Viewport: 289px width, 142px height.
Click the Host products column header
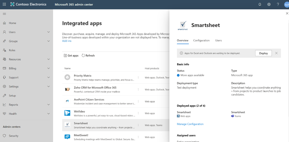(x=152, y=68)
